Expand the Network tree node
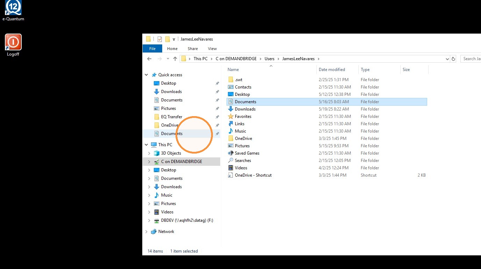Image resolution: width=481 pixels, height=269 pixels. point(146,232)
